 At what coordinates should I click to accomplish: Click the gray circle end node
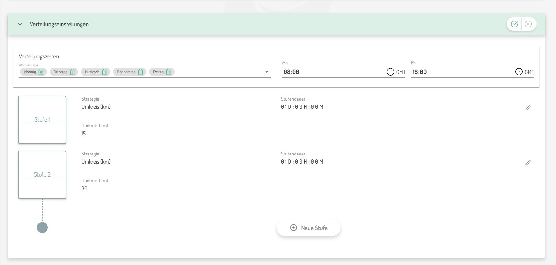click(42, 228)
